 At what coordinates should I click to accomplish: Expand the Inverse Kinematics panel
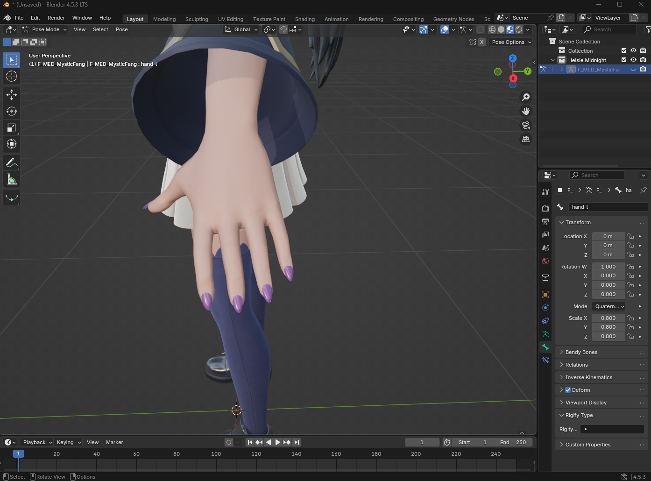click(x=588, y=377)
